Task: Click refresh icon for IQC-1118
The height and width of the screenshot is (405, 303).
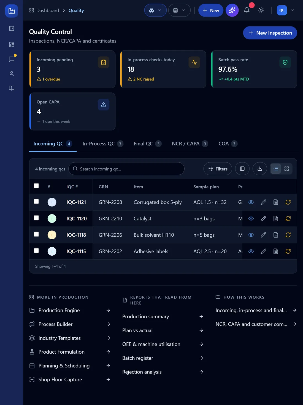Action: click(288, 235)
